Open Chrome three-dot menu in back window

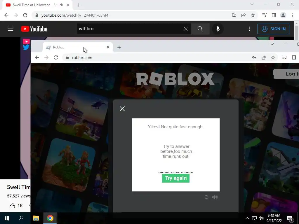click(x=293, y=15)
